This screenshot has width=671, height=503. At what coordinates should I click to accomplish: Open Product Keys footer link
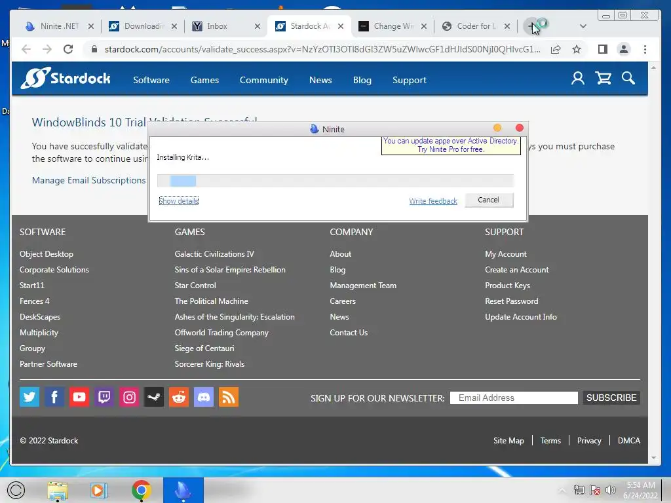click(507, 286)
